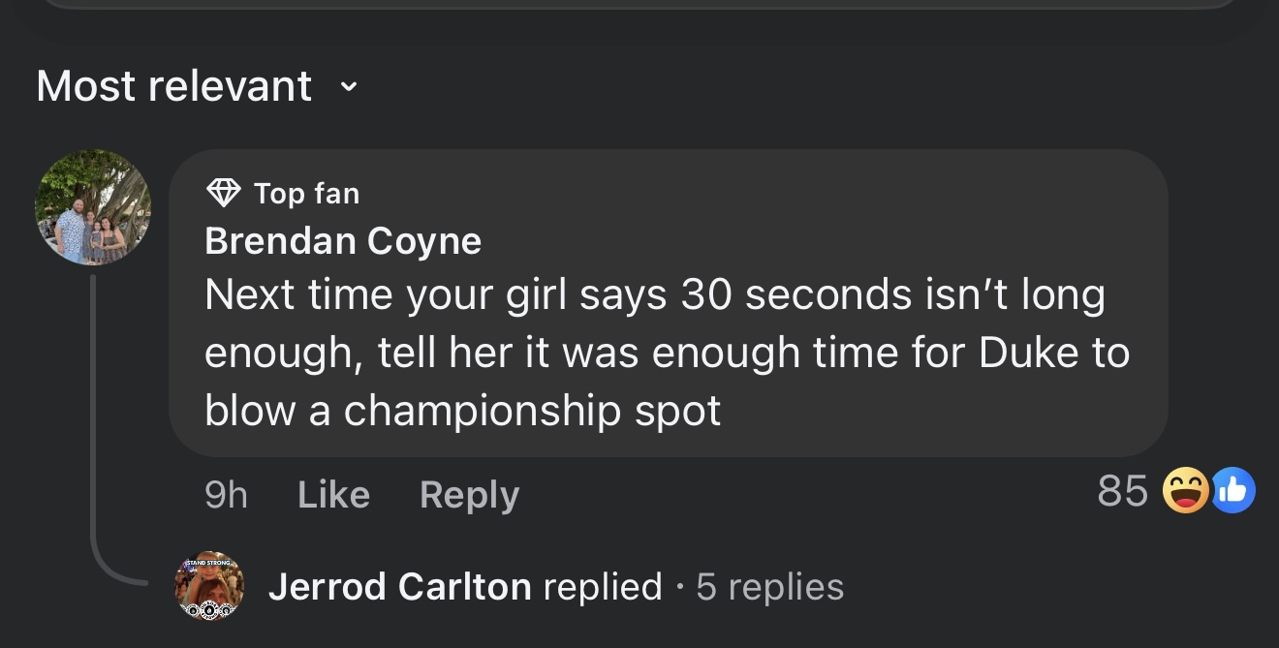Screen dimensions: 1279x648
Task: Open Jerrod Carlton's profile name
Action: [399, 587]
